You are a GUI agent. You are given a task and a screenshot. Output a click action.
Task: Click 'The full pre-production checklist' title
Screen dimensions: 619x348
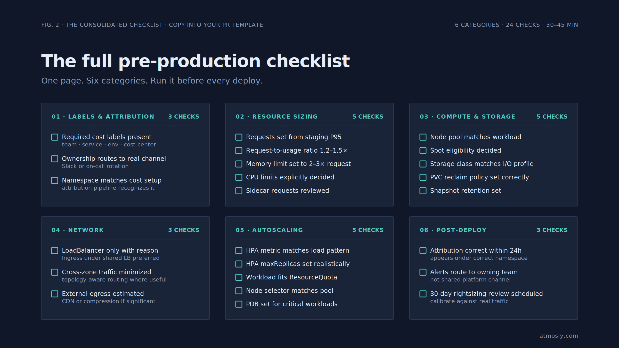click(196, 61)
